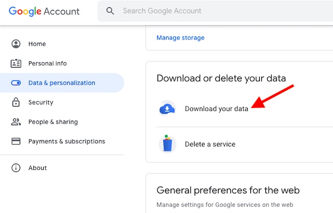Image resolution: width=333 pixels, height=213 pixels.
Task: Click the Google Account logo
Action: coord(44,11)
